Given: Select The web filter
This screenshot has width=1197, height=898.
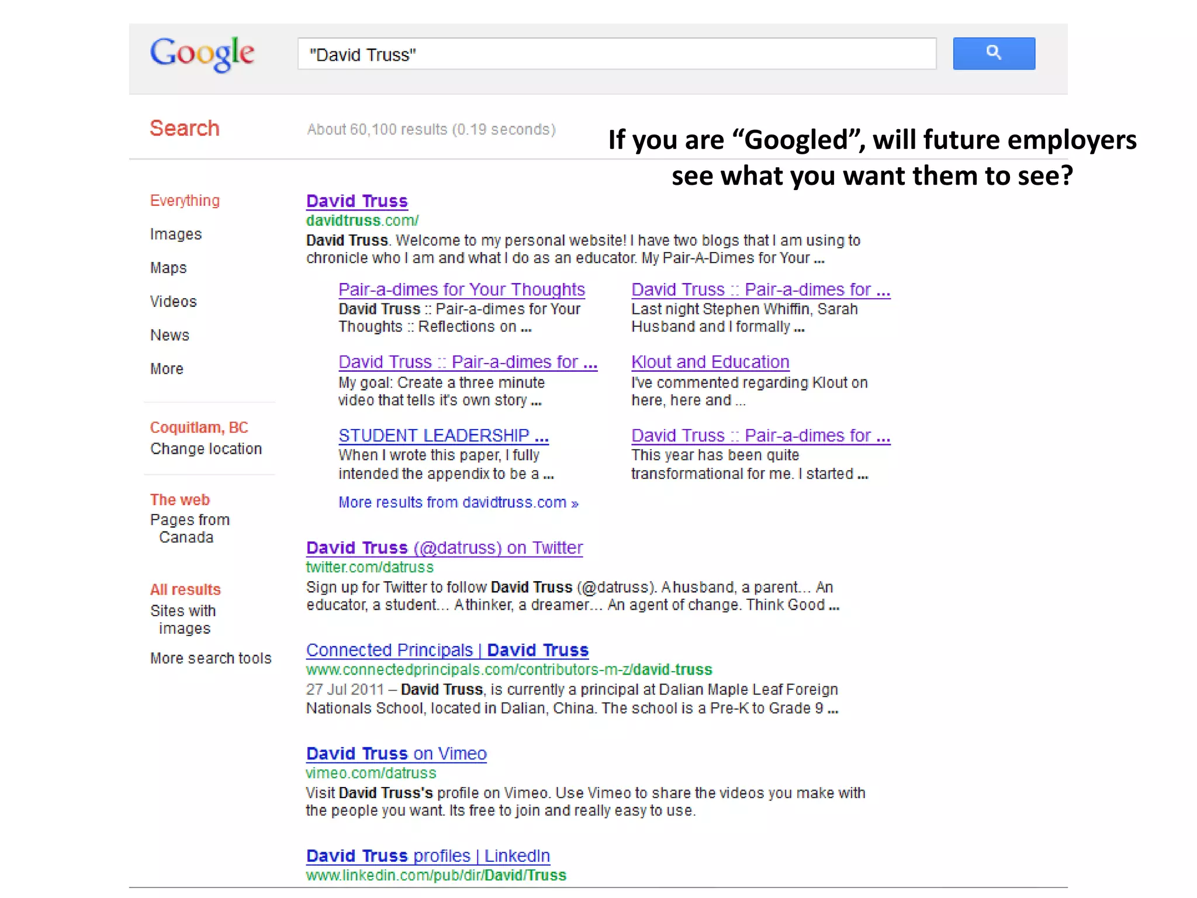Looking at the screenshot, I should point(180,500).
